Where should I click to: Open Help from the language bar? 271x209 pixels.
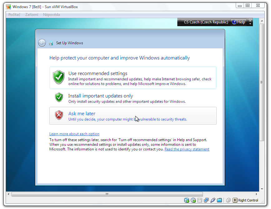click(x=239, y=22)
